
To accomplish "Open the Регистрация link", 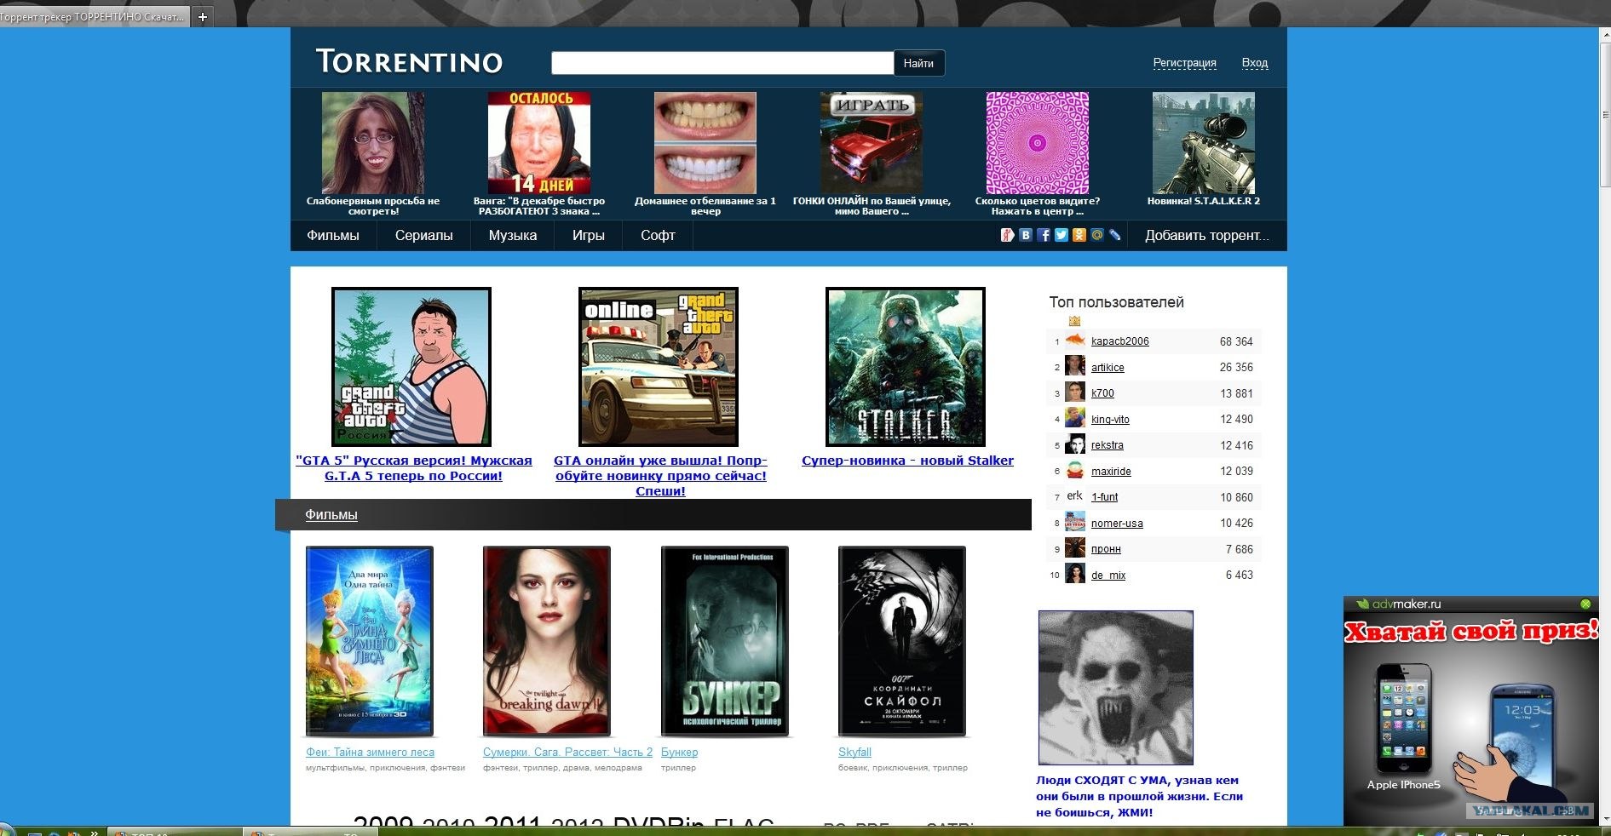I will point(1184,63).
